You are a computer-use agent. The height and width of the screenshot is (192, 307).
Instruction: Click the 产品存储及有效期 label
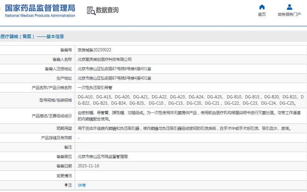tap(56, 138)
